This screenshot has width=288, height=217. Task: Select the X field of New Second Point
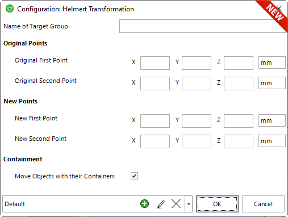coord(155,141)
